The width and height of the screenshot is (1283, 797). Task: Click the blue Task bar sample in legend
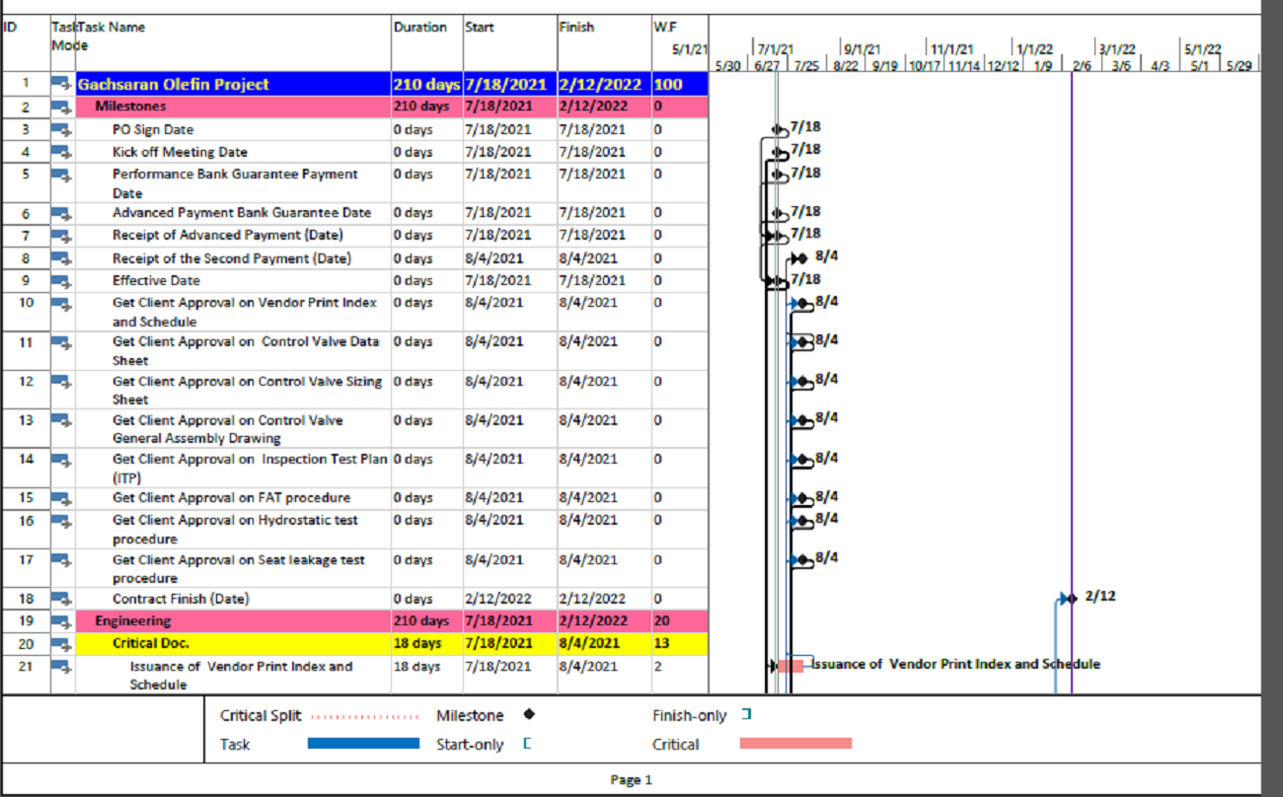click(x=363, y=744)
